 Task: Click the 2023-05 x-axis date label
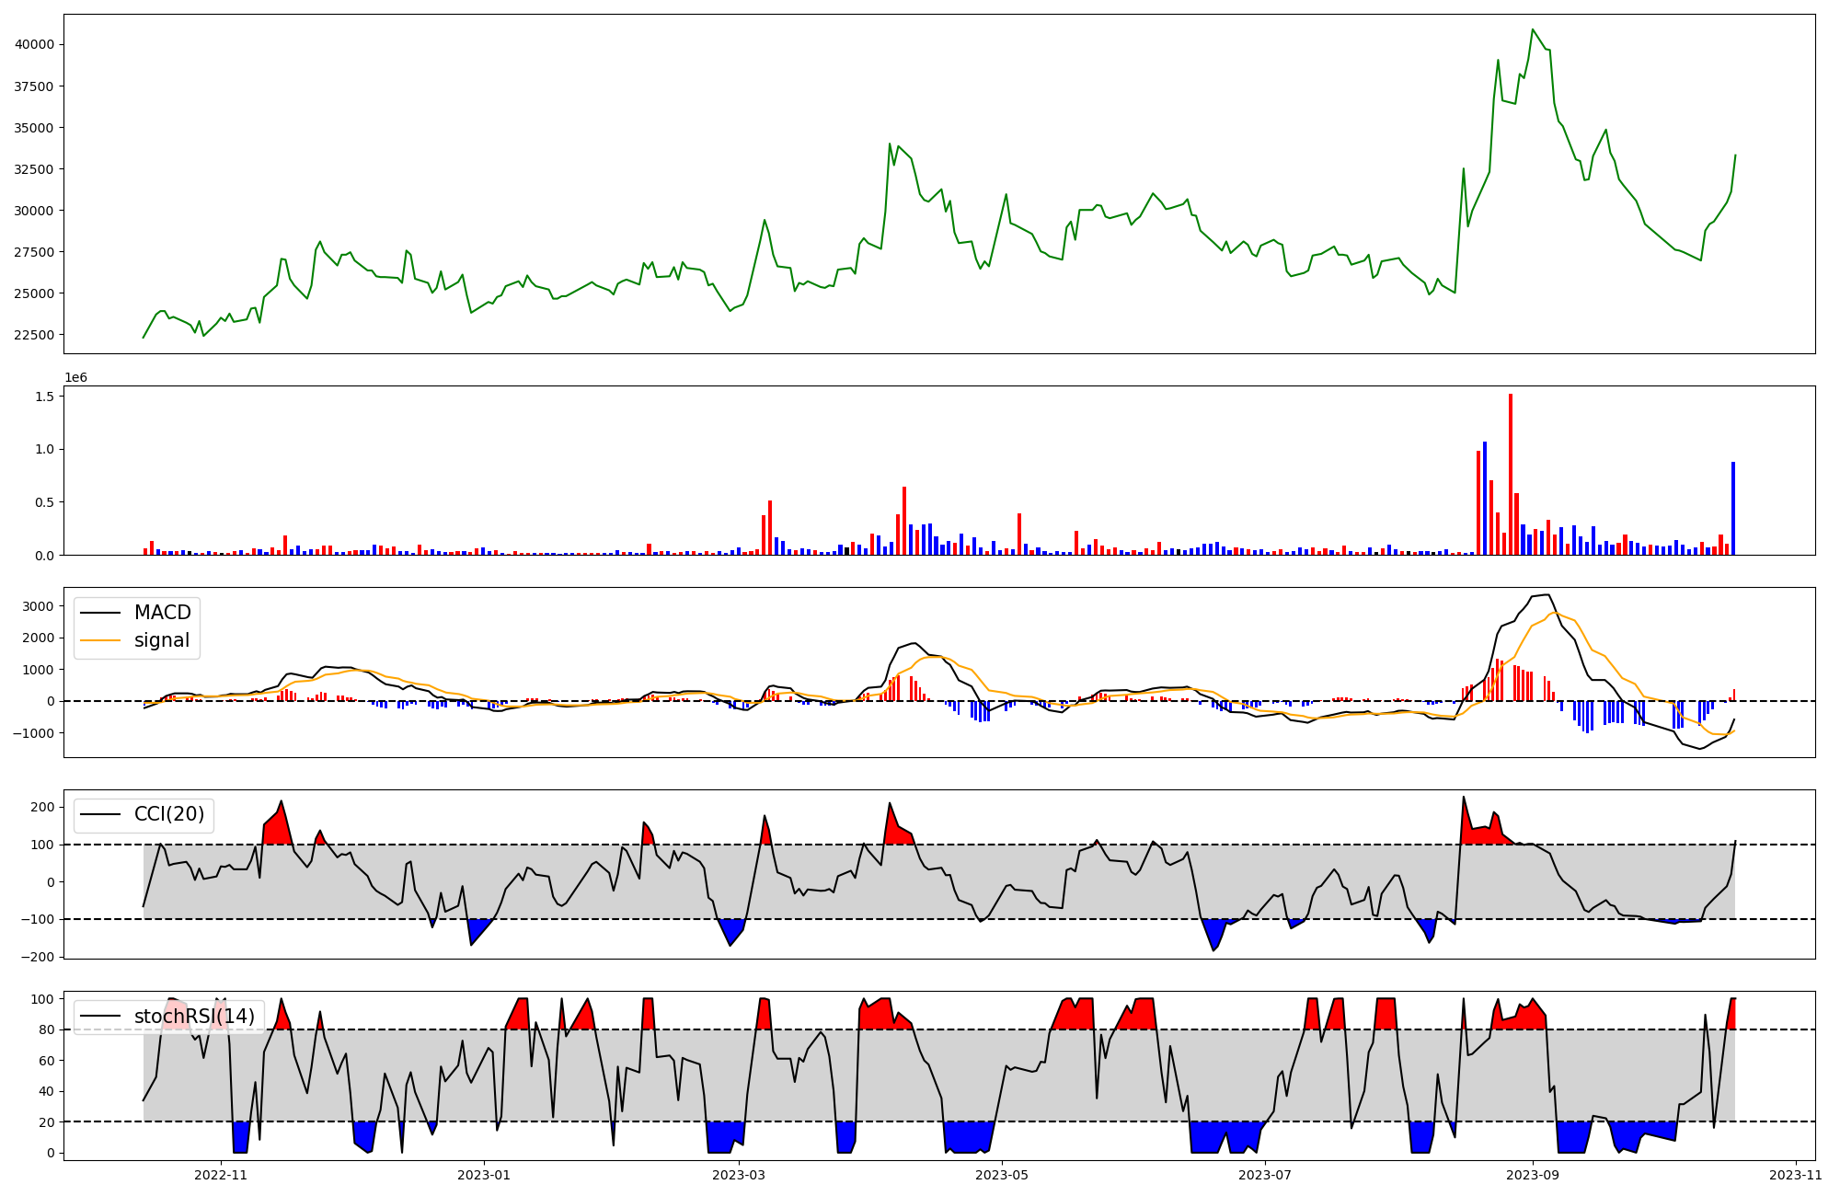pos(1001,1174)
